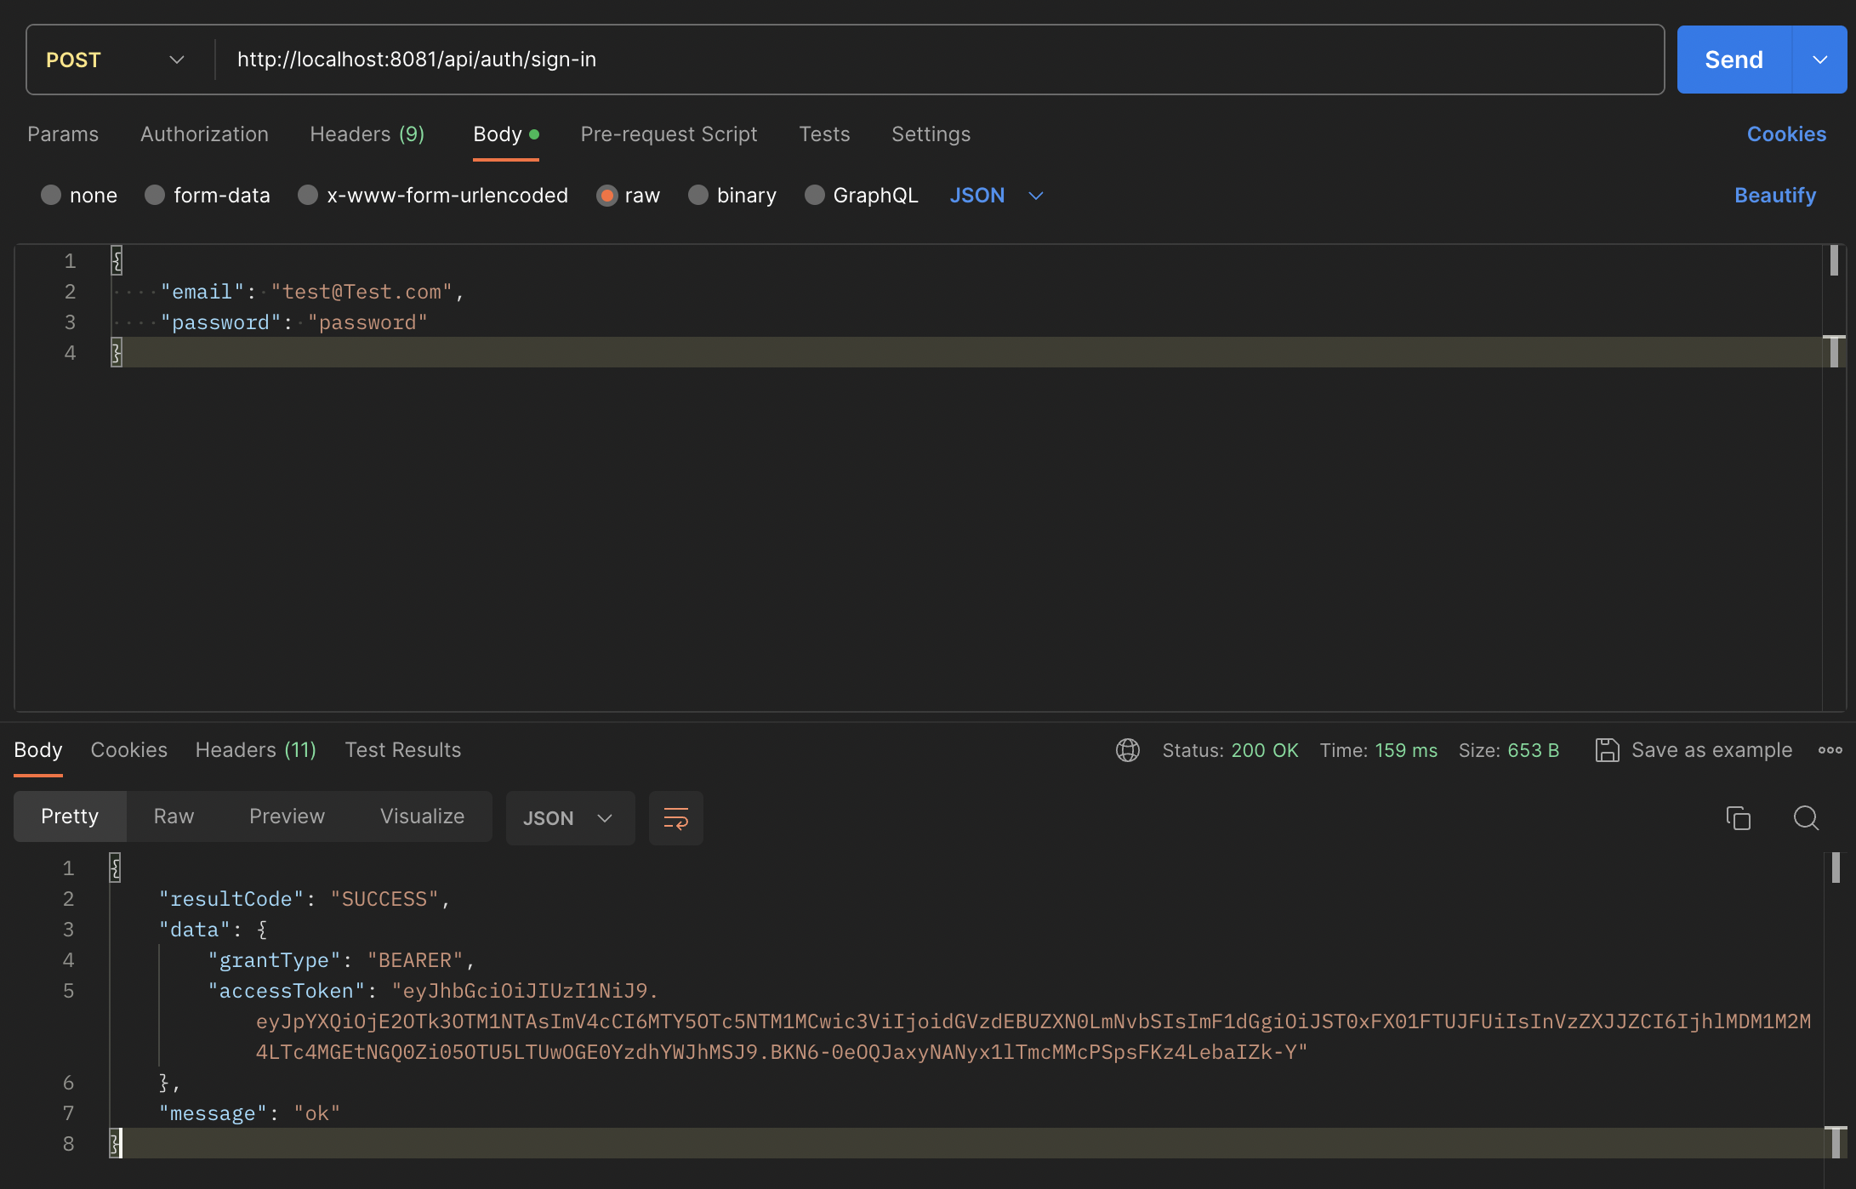Select the form-data radio option
1856x1189 pixels.
coord(155,196)
